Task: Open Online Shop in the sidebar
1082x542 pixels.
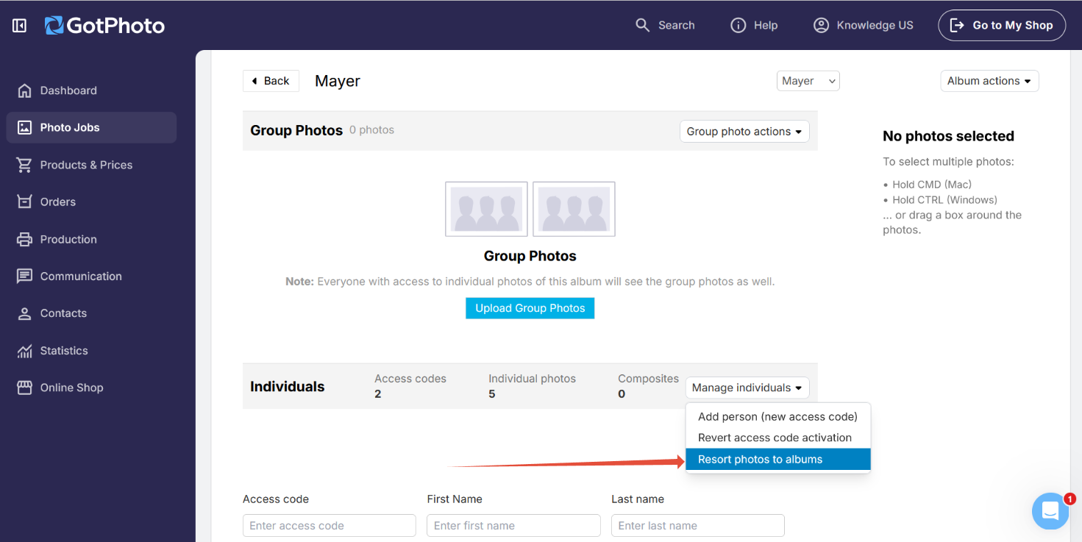Action: [91, 388]
